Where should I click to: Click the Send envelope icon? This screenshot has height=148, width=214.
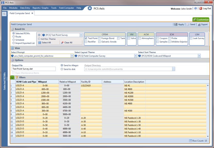pyautogui.click(x=188, y=24)
